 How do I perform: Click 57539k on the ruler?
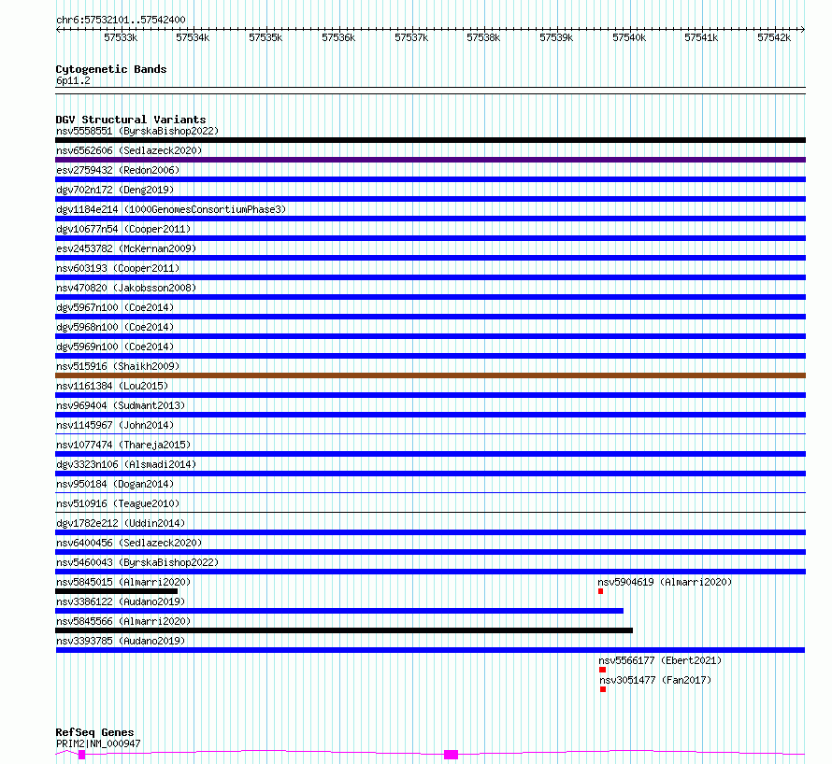[x=556, y=37]
